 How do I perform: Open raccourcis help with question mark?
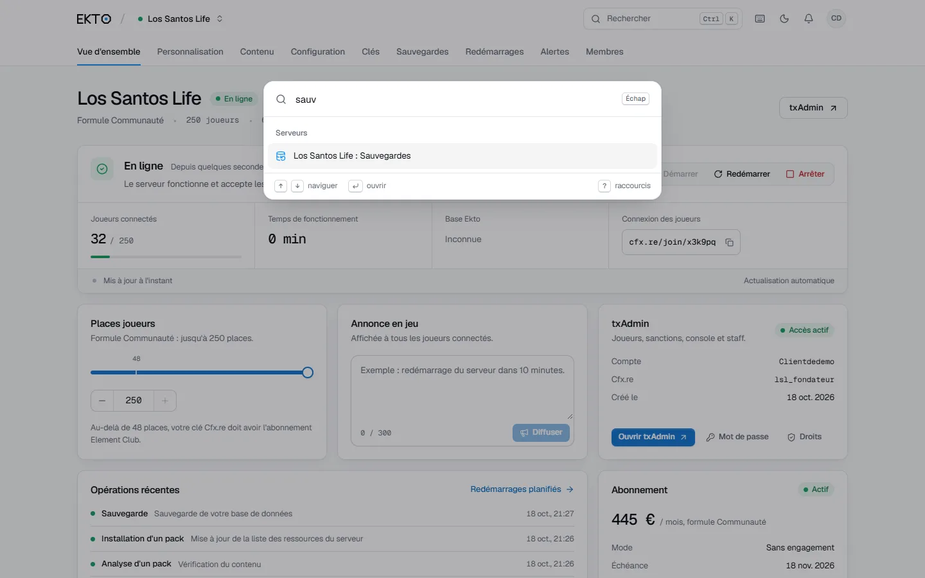click(x=604, y=186)
